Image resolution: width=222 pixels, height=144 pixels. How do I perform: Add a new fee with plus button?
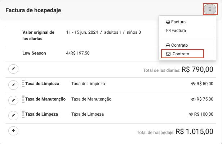pyautogui.click(x=13, y=131)
